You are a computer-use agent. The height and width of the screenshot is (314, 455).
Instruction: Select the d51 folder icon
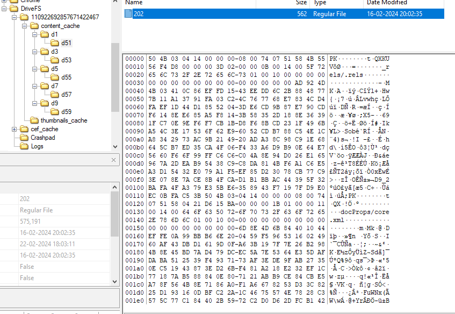[x=55, y=43]
